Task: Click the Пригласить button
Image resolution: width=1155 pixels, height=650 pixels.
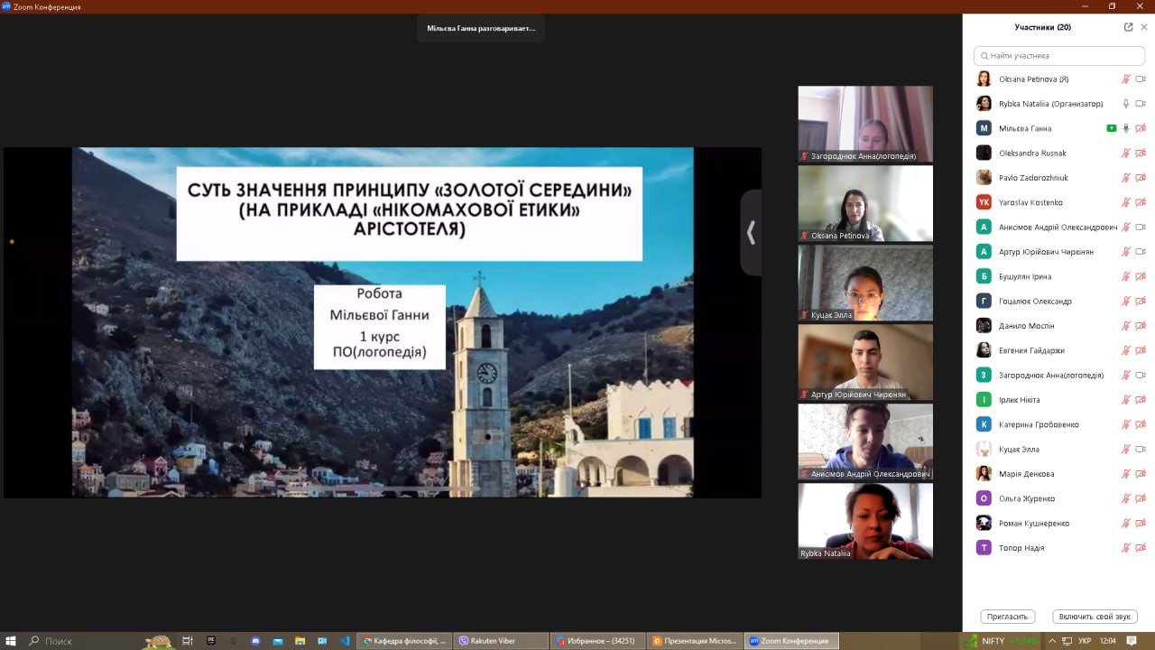Action: click(x=1007, y=617)
